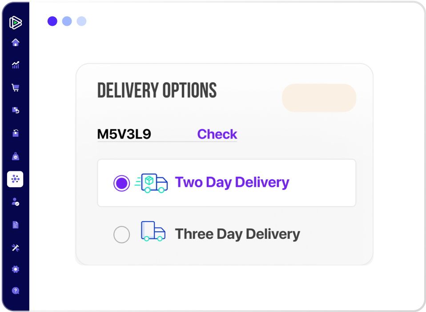Select Two Day Delivery option

[x=121, y=182]
